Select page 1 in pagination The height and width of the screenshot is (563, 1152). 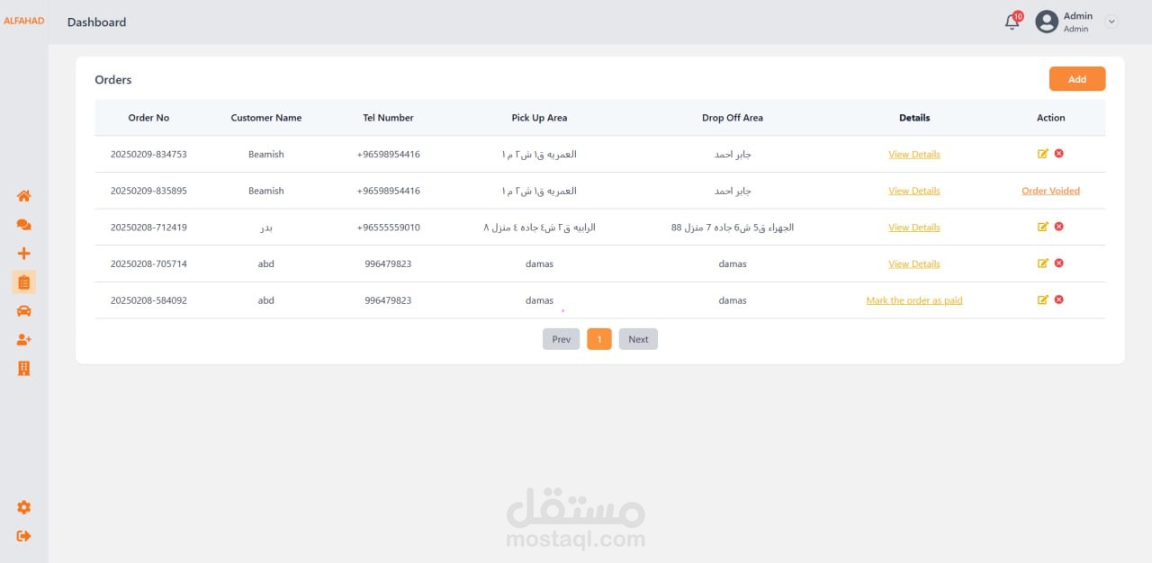point(599,339)
